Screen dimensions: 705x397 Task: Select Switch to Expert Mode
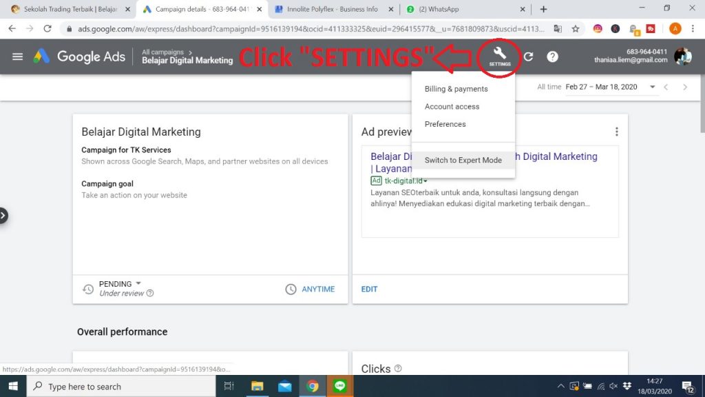463,160
